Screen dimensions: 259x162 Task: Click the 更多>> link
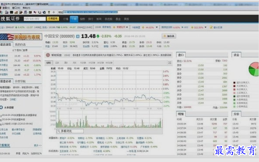click(37, 146)
